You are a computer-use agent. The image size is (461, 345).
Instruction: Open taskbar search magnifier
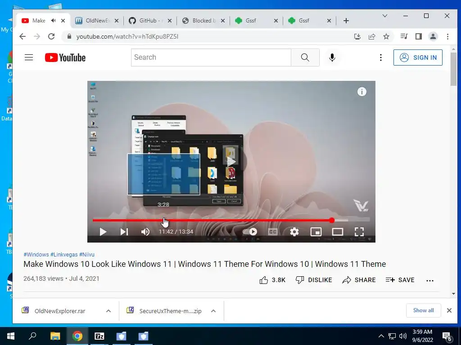(x=32, y=336)
